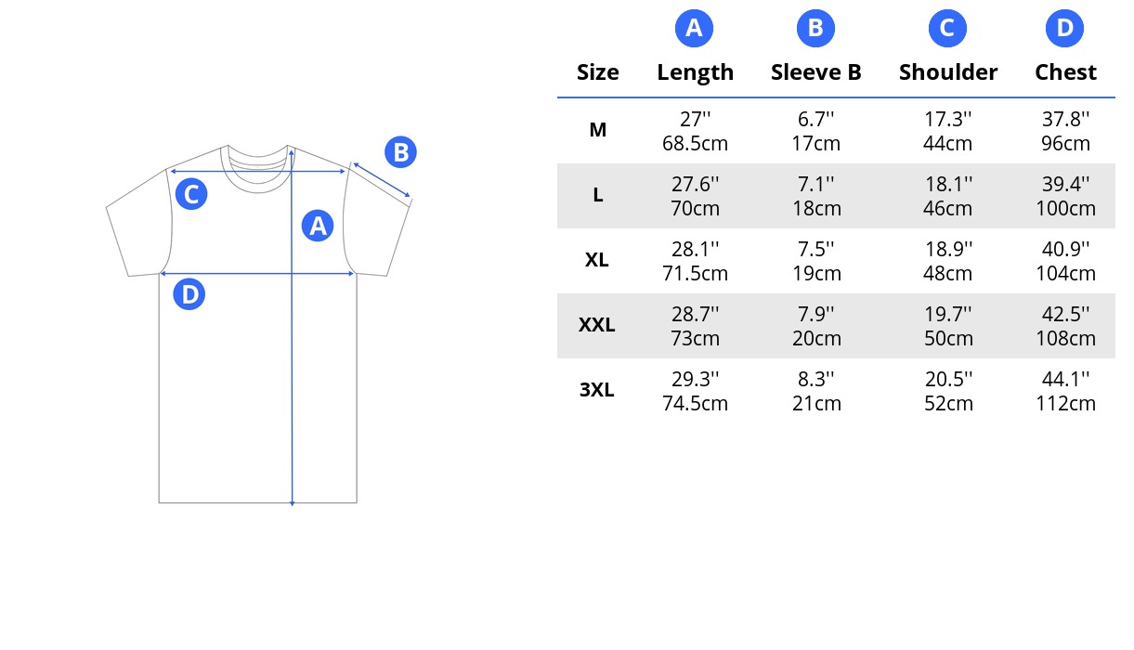Select the 3XL size row label
Image resolution: width=1134 pixels, height=650 pixels.
tap(597, 390)
